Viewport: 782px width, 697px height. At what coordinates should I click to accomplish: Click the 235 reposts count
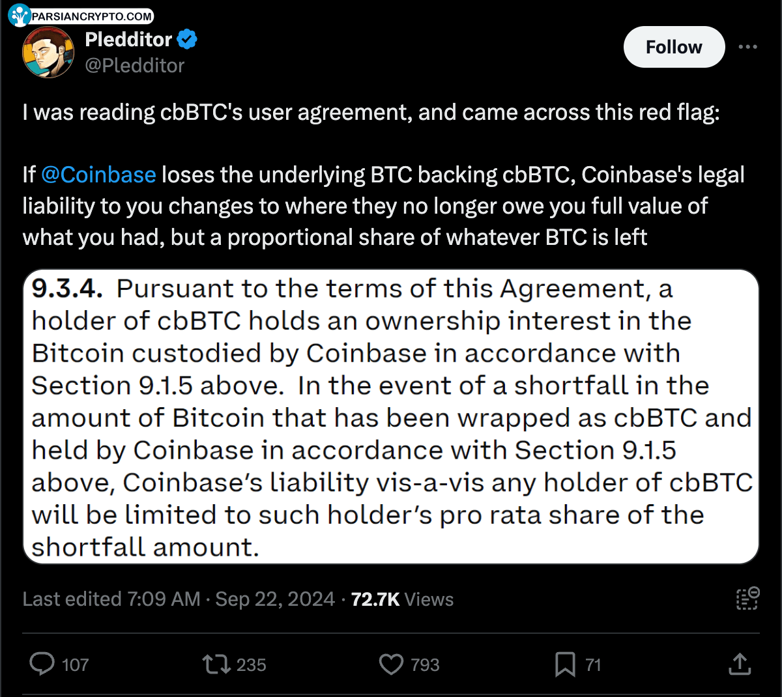[251, 665]
